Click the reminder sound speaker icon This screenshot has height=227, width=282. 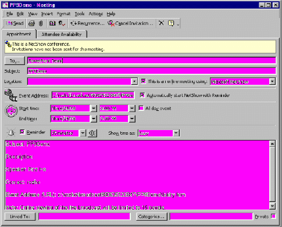[x=92, y=133]
